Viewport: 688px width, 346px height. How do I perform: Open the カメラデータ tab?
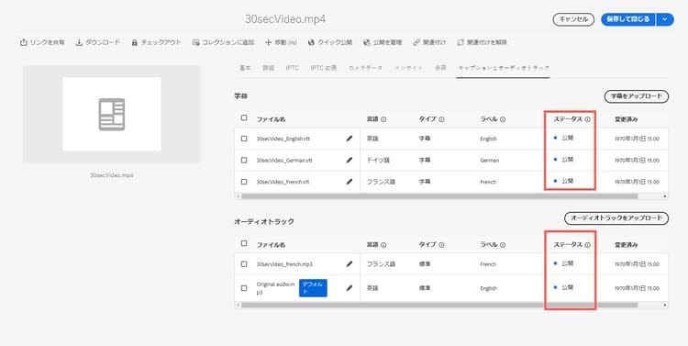[x=365, y=68]
